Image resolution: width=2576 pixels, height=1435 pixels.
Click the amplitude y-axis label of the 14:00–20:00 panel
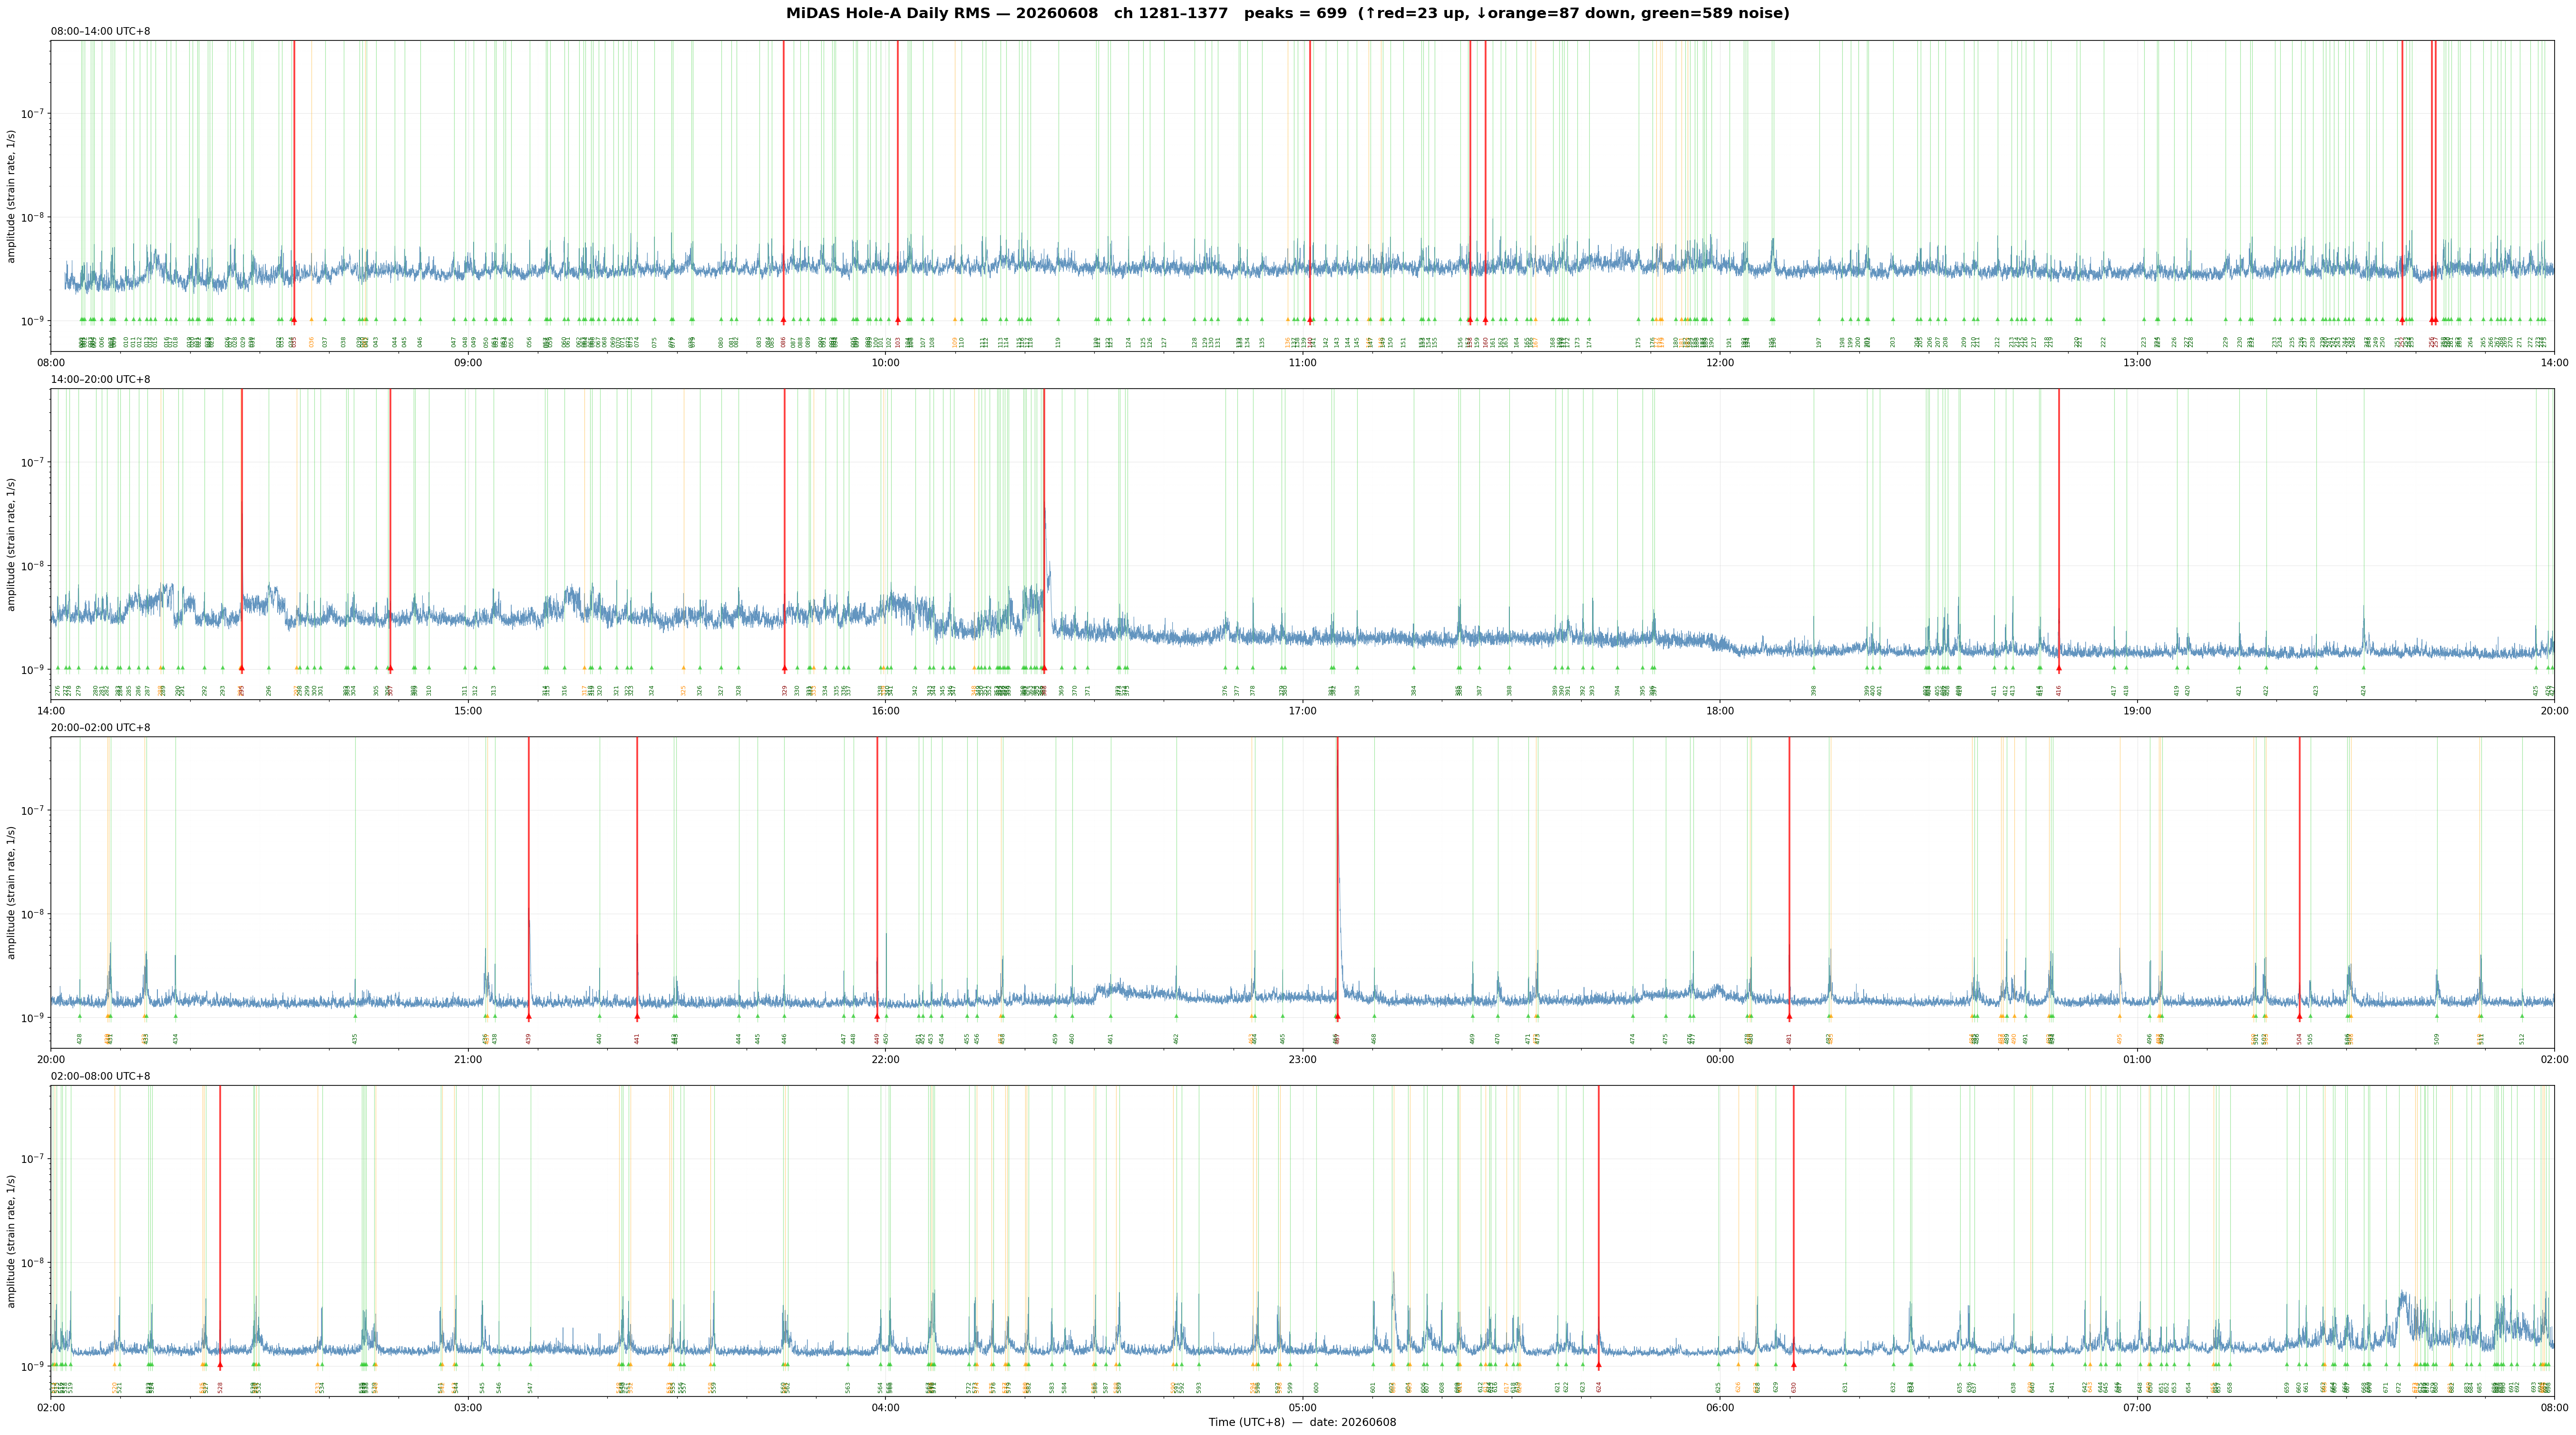[x=12, y=544]
